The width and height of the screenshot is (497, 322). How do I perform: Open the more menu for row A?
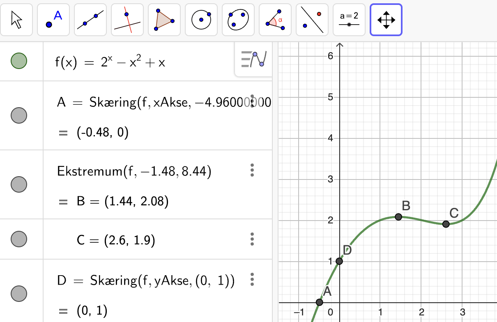252,102
